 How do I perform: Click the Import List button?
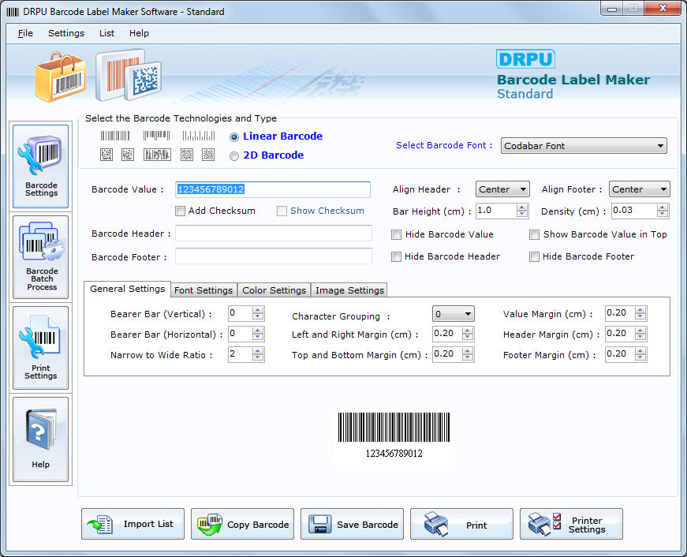[x=133, y=524]
